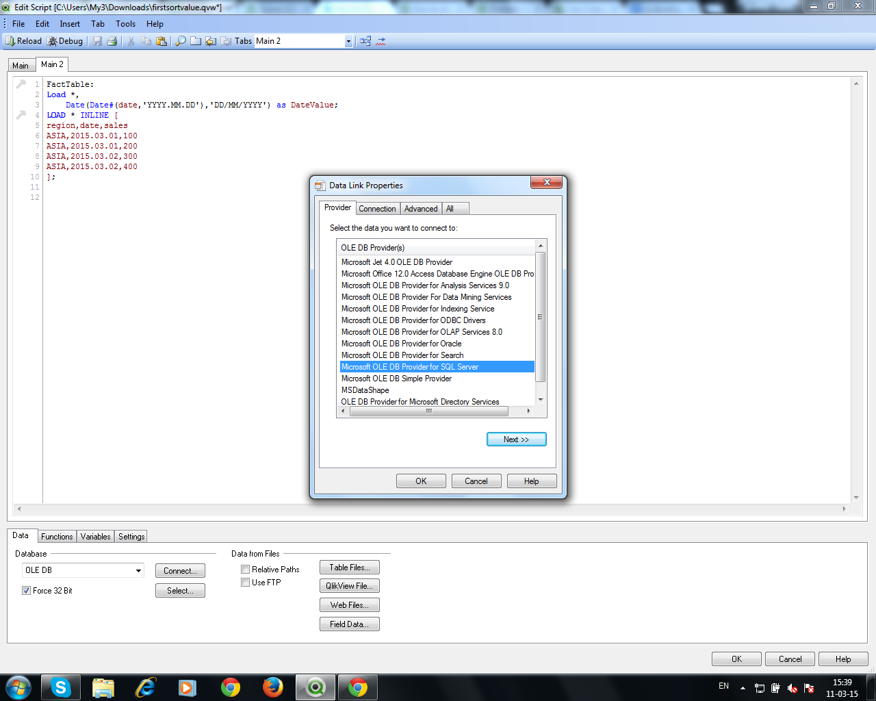Open the Edit menu
This screenshot has width=876, height=701.
coord(42,24)
